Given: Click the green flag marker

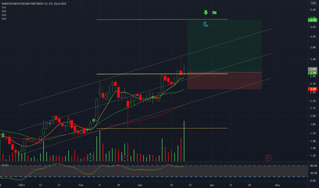Looking at the screenshot, I should (x=214, y=13).
